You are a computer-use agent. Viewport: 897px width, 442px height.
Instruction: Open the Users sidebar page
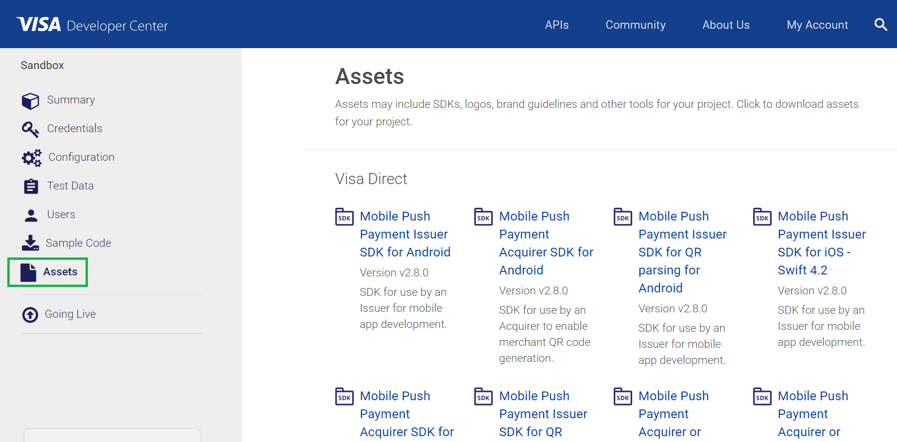[x=61, y=214]
